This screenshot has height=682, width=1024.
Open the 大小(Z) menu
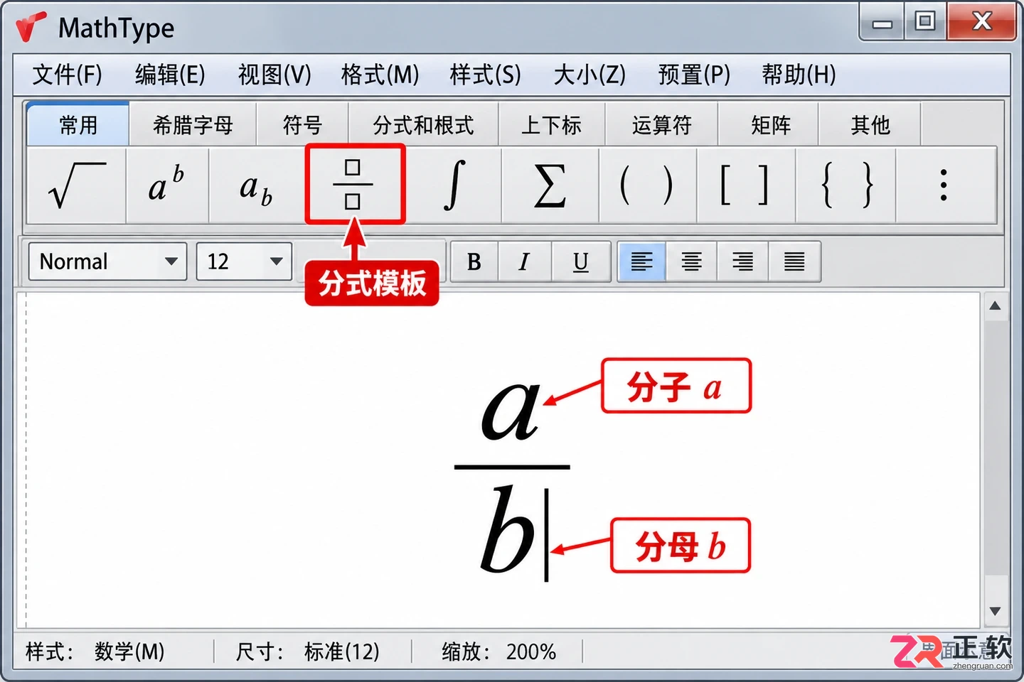[x=590, y=75]
